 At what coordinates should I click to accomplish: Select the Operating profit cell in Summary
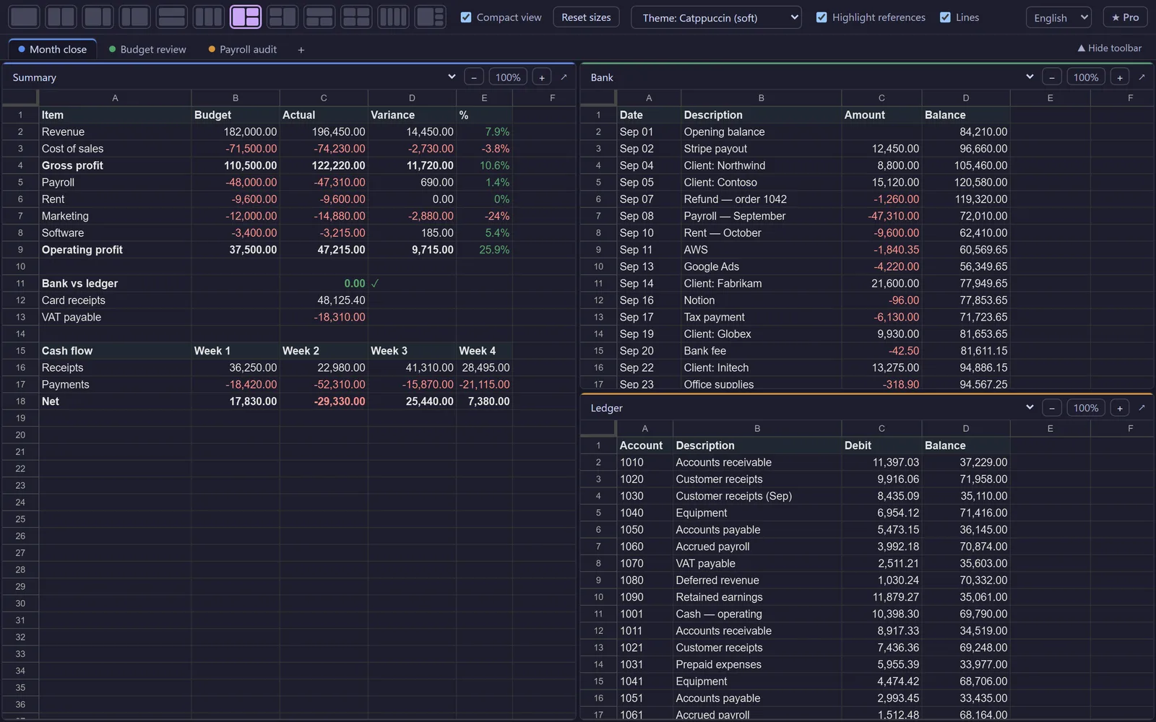click(115, 250)
